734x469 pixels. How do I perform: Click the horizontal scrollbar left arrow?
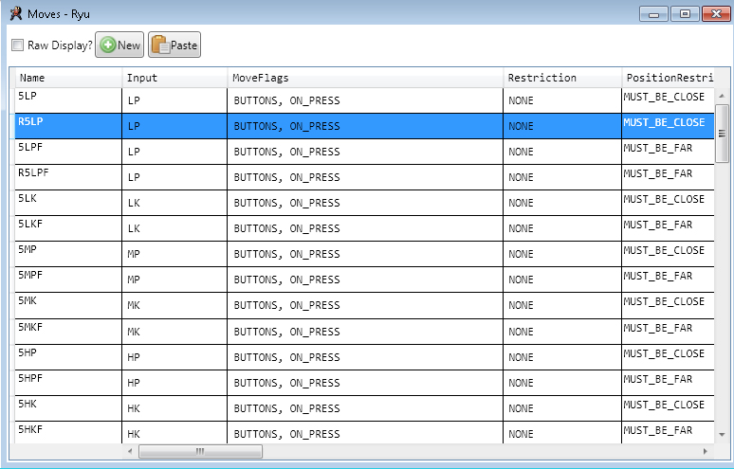coord(130,451)
